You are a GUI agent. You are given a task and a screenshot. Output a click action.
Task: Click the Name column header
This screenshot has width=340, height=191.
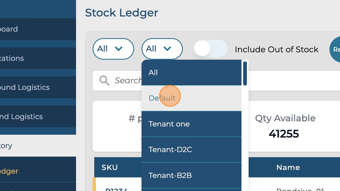[x=288, y=168]
